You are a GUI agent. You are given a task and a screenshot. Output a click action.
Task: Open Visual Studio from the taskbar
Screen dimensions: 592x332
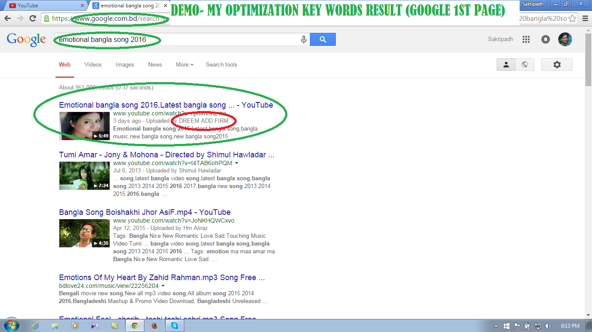pyautogui.click(x=95, y=326)
